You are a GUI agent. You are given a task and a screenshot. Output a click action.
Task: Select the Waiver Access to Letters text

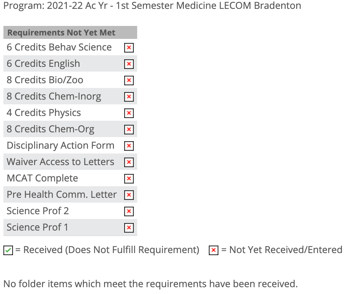[60, 162]
